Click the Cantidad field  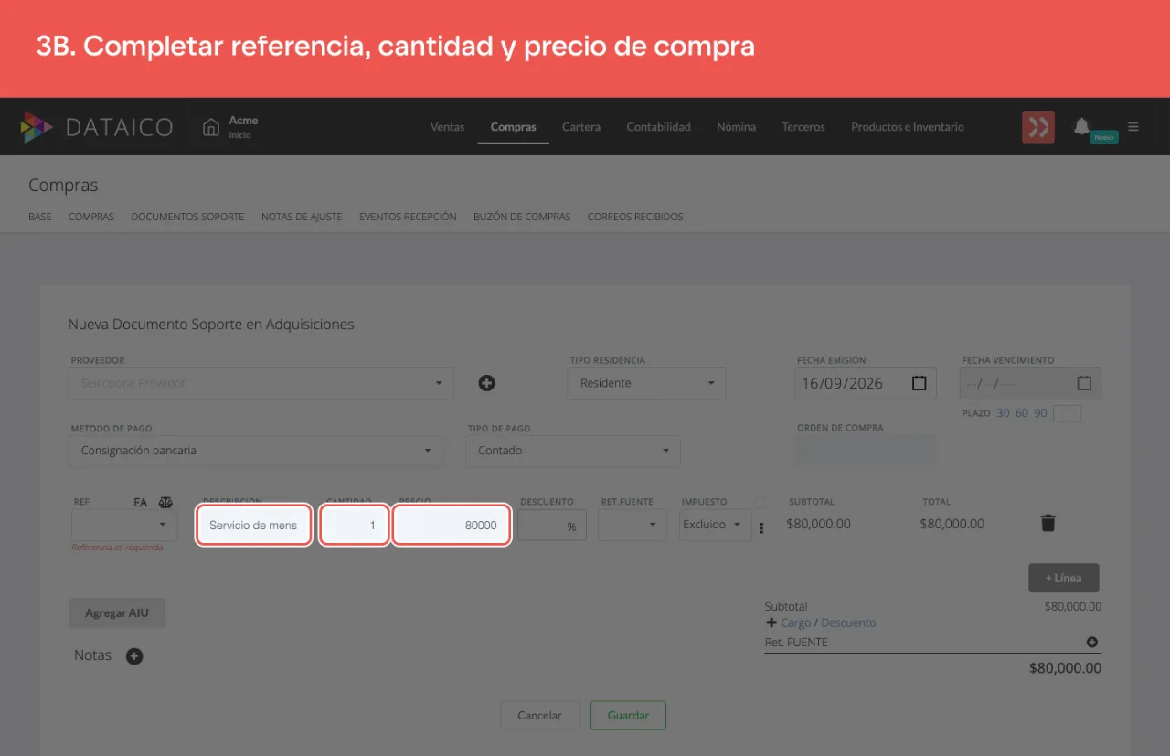355,526
